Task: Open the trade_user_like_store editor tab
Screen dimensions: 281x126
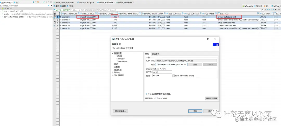Action: pos(64,3)
